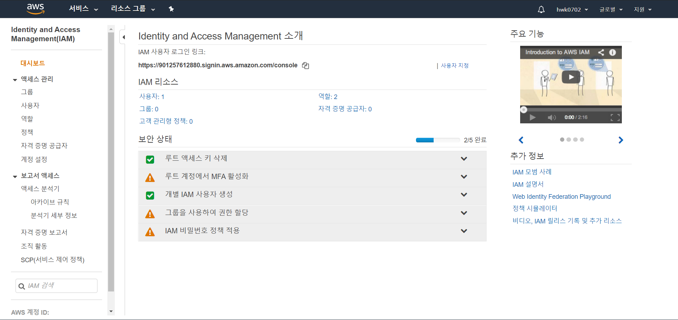
Task: Click inside the IAM 검색 field
Action: [56, 286]
